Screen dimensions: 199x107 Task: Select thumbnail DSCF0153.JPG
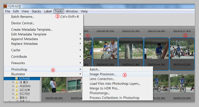[x=182, y=83]
